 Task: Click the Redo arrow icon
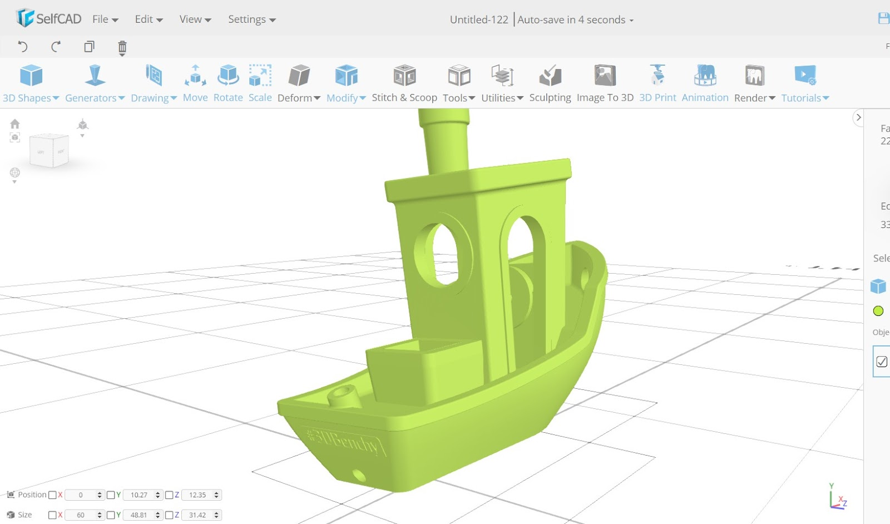pyautogui.click(x=56, y=47)
